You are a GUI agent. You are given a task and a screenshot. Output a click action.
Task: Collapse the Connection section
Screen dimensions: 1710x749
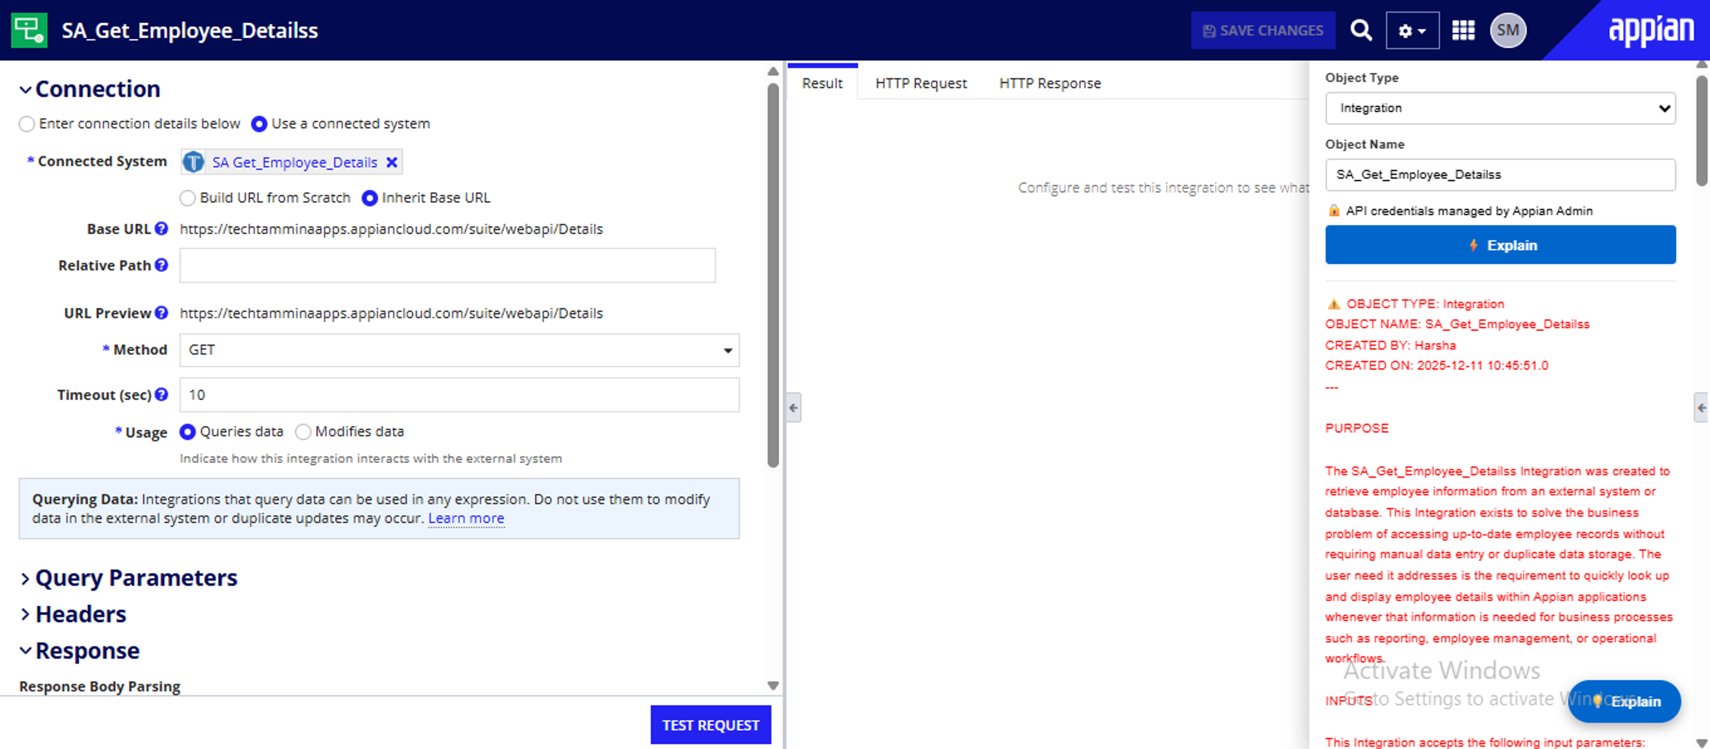[25, 90]
